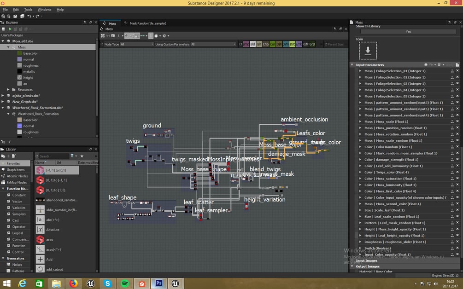Screen dimensions: 463x289
Task: Open the graph settings gear icon
Action: click(x=164, y=36)
